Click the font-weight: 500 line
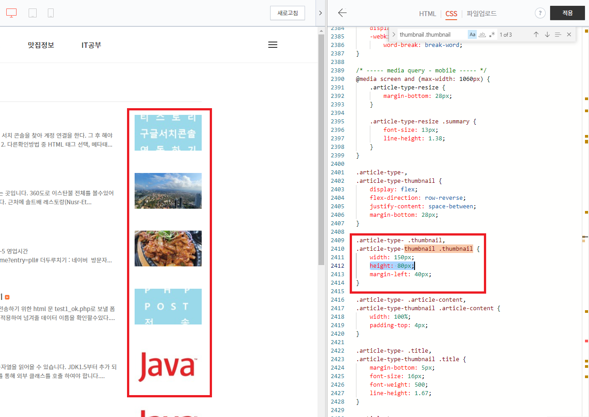 coord(398,384)
